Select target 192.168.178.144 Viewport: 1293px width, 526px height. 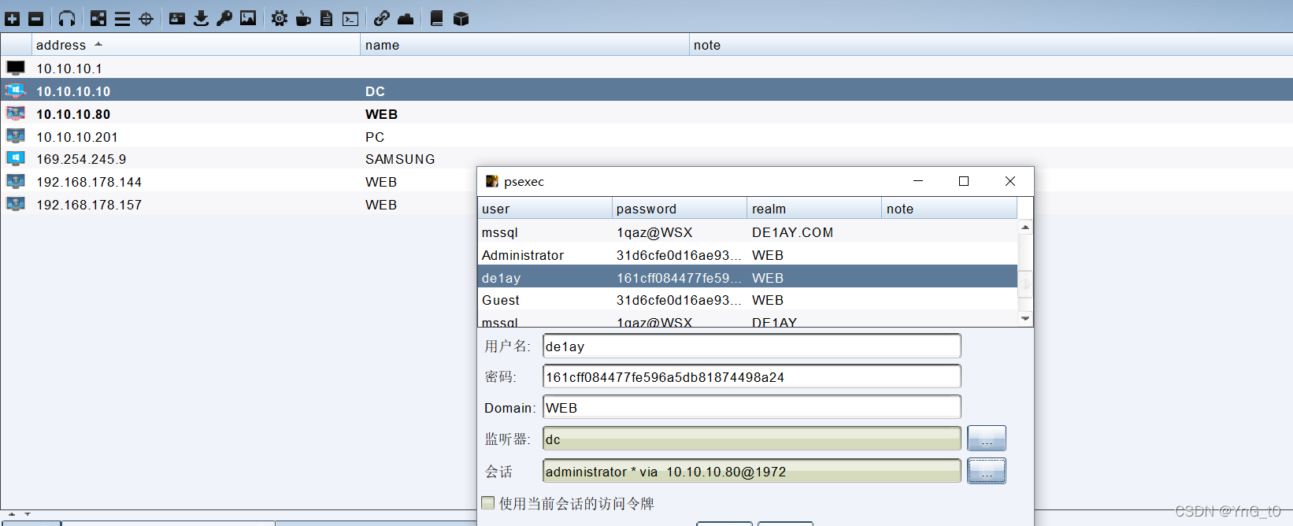pyautogui.click(x=240, y=181)
